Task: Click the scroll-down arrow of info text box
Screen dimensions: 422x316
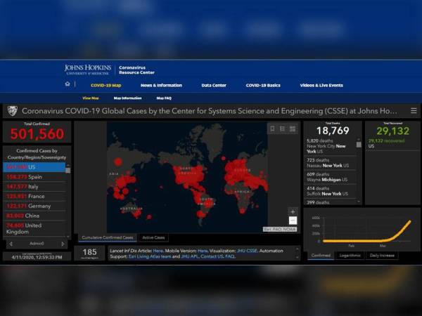Action: 297,258
